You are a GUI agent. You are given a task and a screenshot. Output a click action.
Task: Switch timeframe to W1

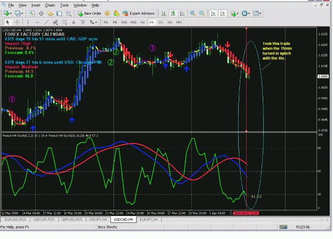point(170,22)
